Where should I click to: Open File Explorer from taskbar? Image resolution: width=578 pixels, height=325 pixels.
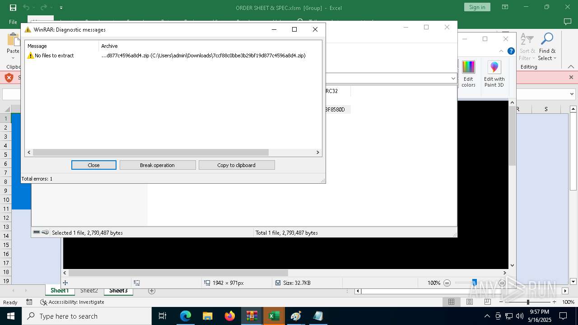pyautogui.click(x=207, y=316)
